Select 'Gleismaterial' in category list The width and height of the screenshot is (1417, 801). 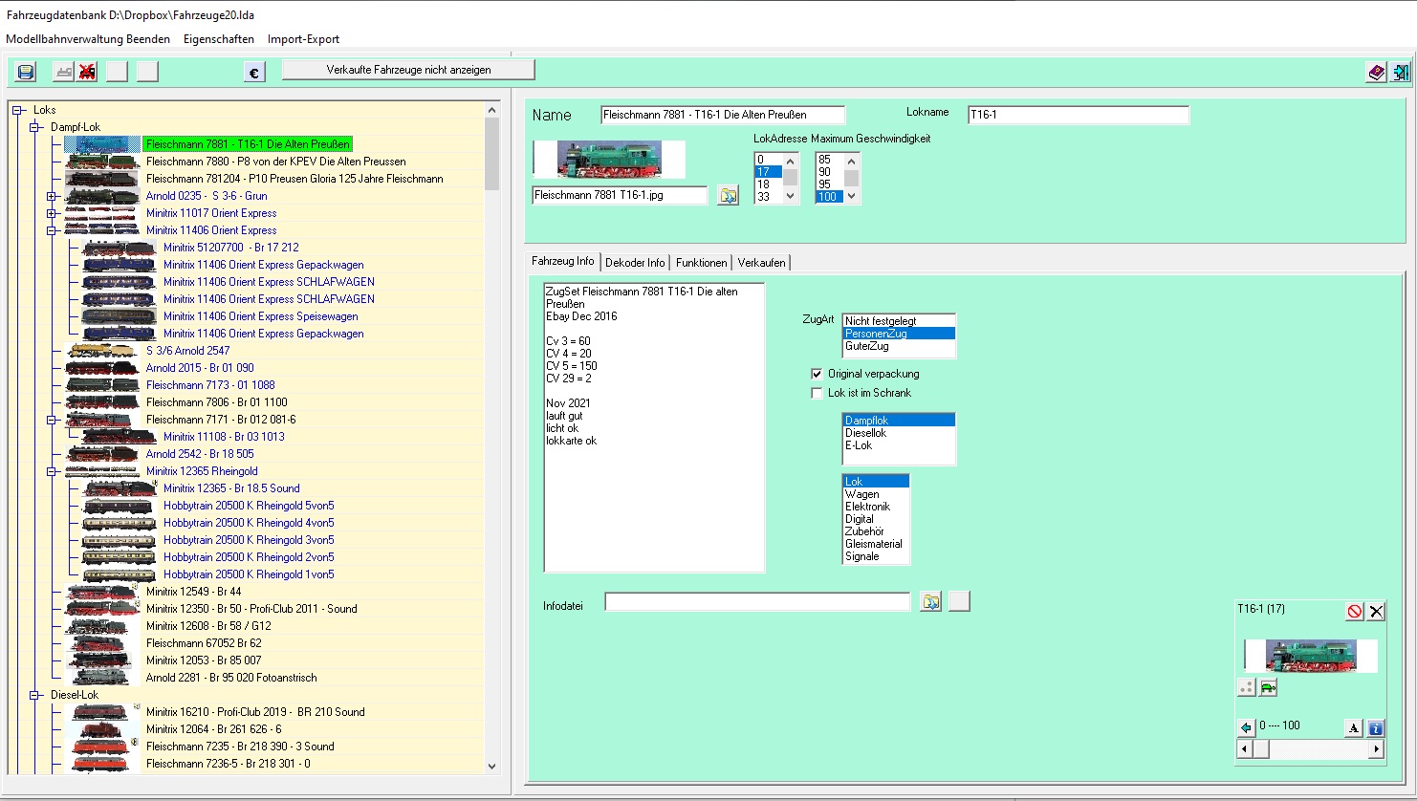tap(876, 544)
